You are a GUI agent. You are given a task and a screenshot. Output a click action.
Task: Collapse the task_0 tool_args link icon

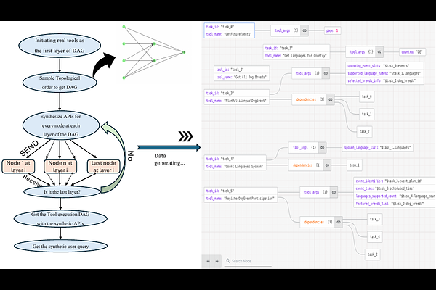(x=304, y=30)
